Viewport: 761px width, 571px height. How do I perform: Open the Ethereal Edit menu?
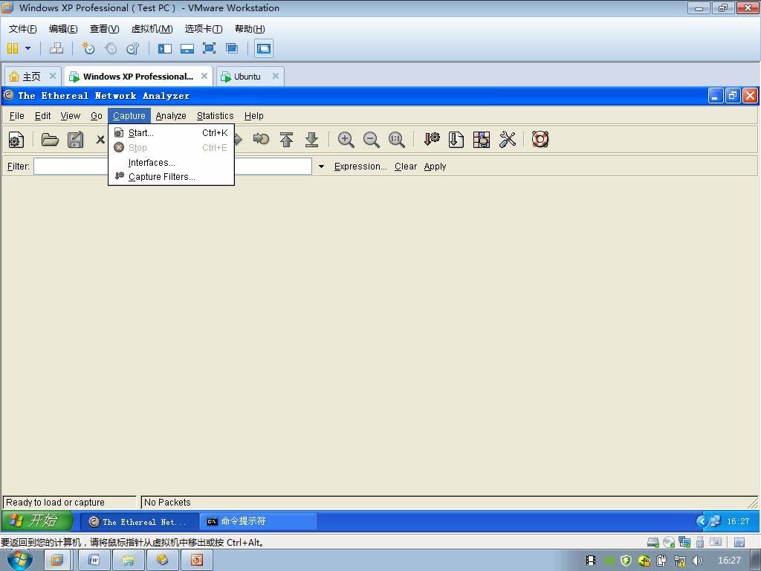[x=42, y=115]
